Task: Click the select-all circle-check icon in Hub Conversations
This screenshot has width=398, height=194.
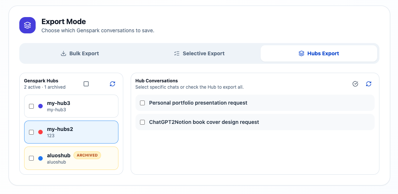Action: pos(355,84)
